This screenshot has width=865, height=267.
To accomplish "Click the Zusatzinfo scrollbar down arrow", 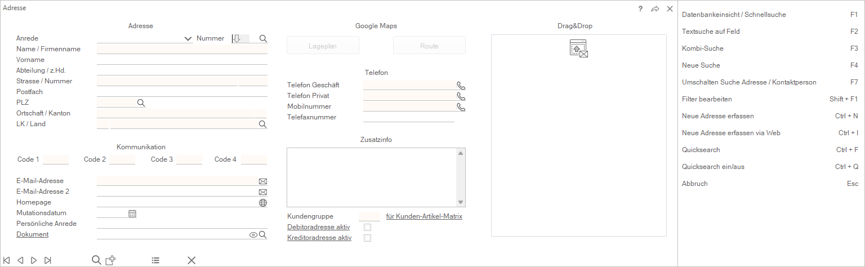I will tap(460, 202).
